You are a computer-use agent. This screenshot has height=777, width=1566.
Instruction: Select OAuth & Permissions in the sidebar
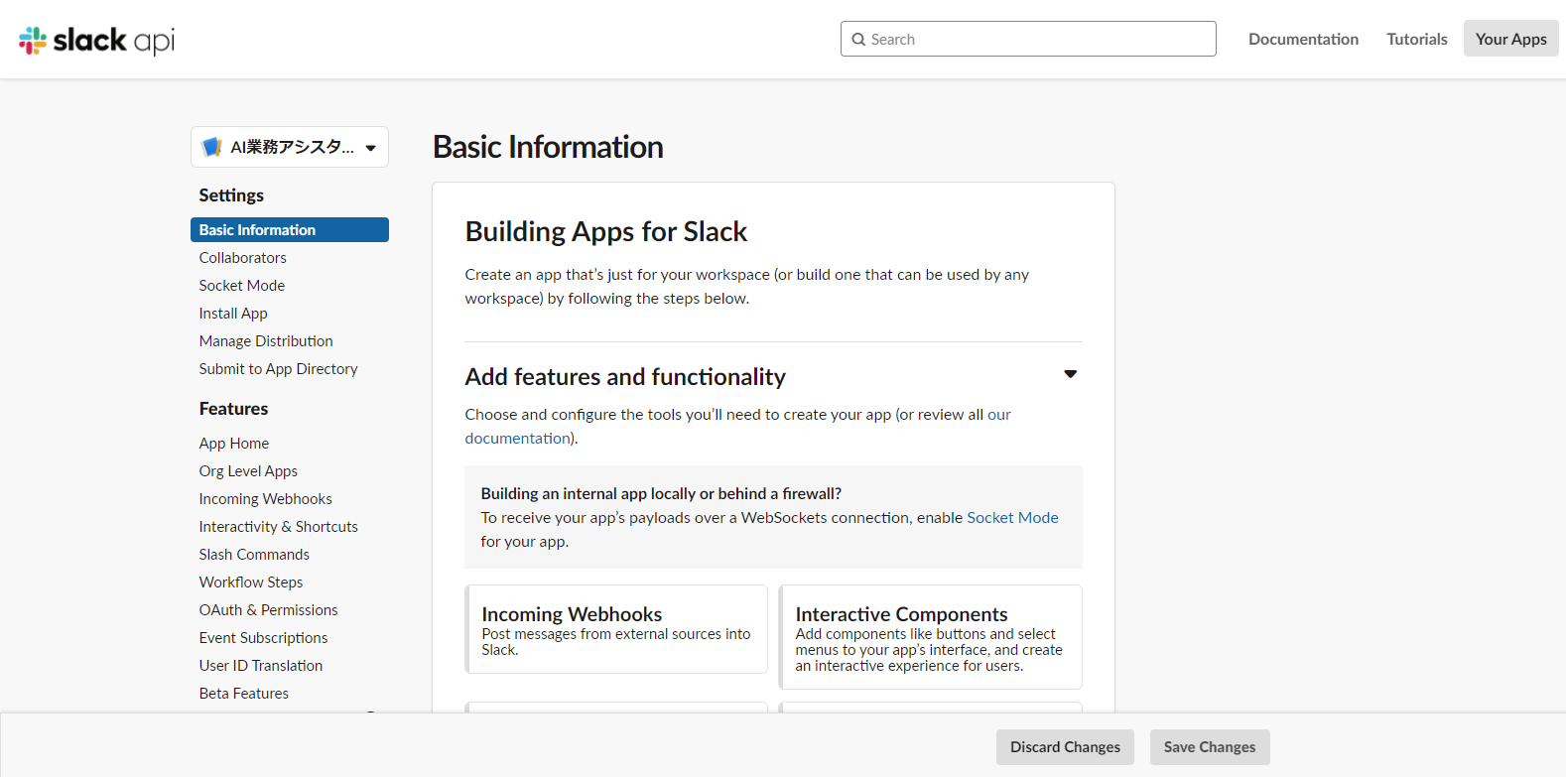[268, 610]
